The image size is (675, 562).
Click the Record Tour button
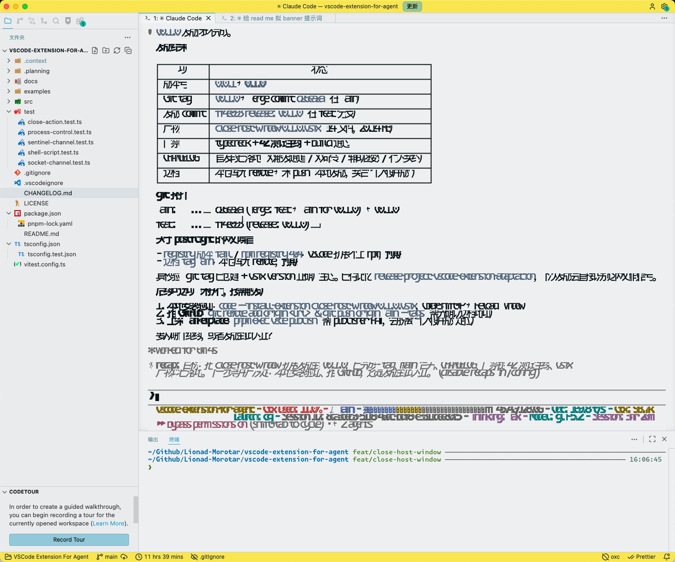pyautogui.click(x=69, y=540)
